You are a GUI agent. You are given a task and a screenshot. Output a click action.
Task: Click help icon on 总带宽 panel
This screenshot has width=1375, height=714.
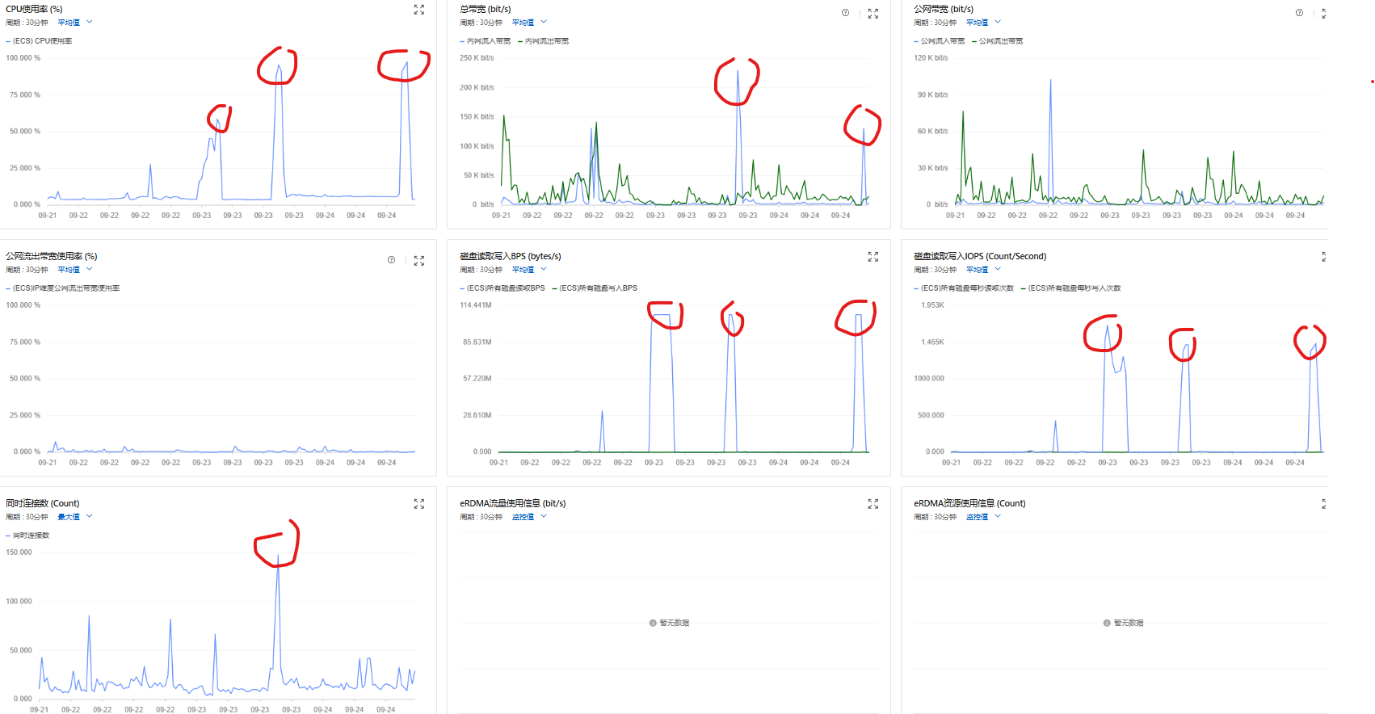(845, 13)
